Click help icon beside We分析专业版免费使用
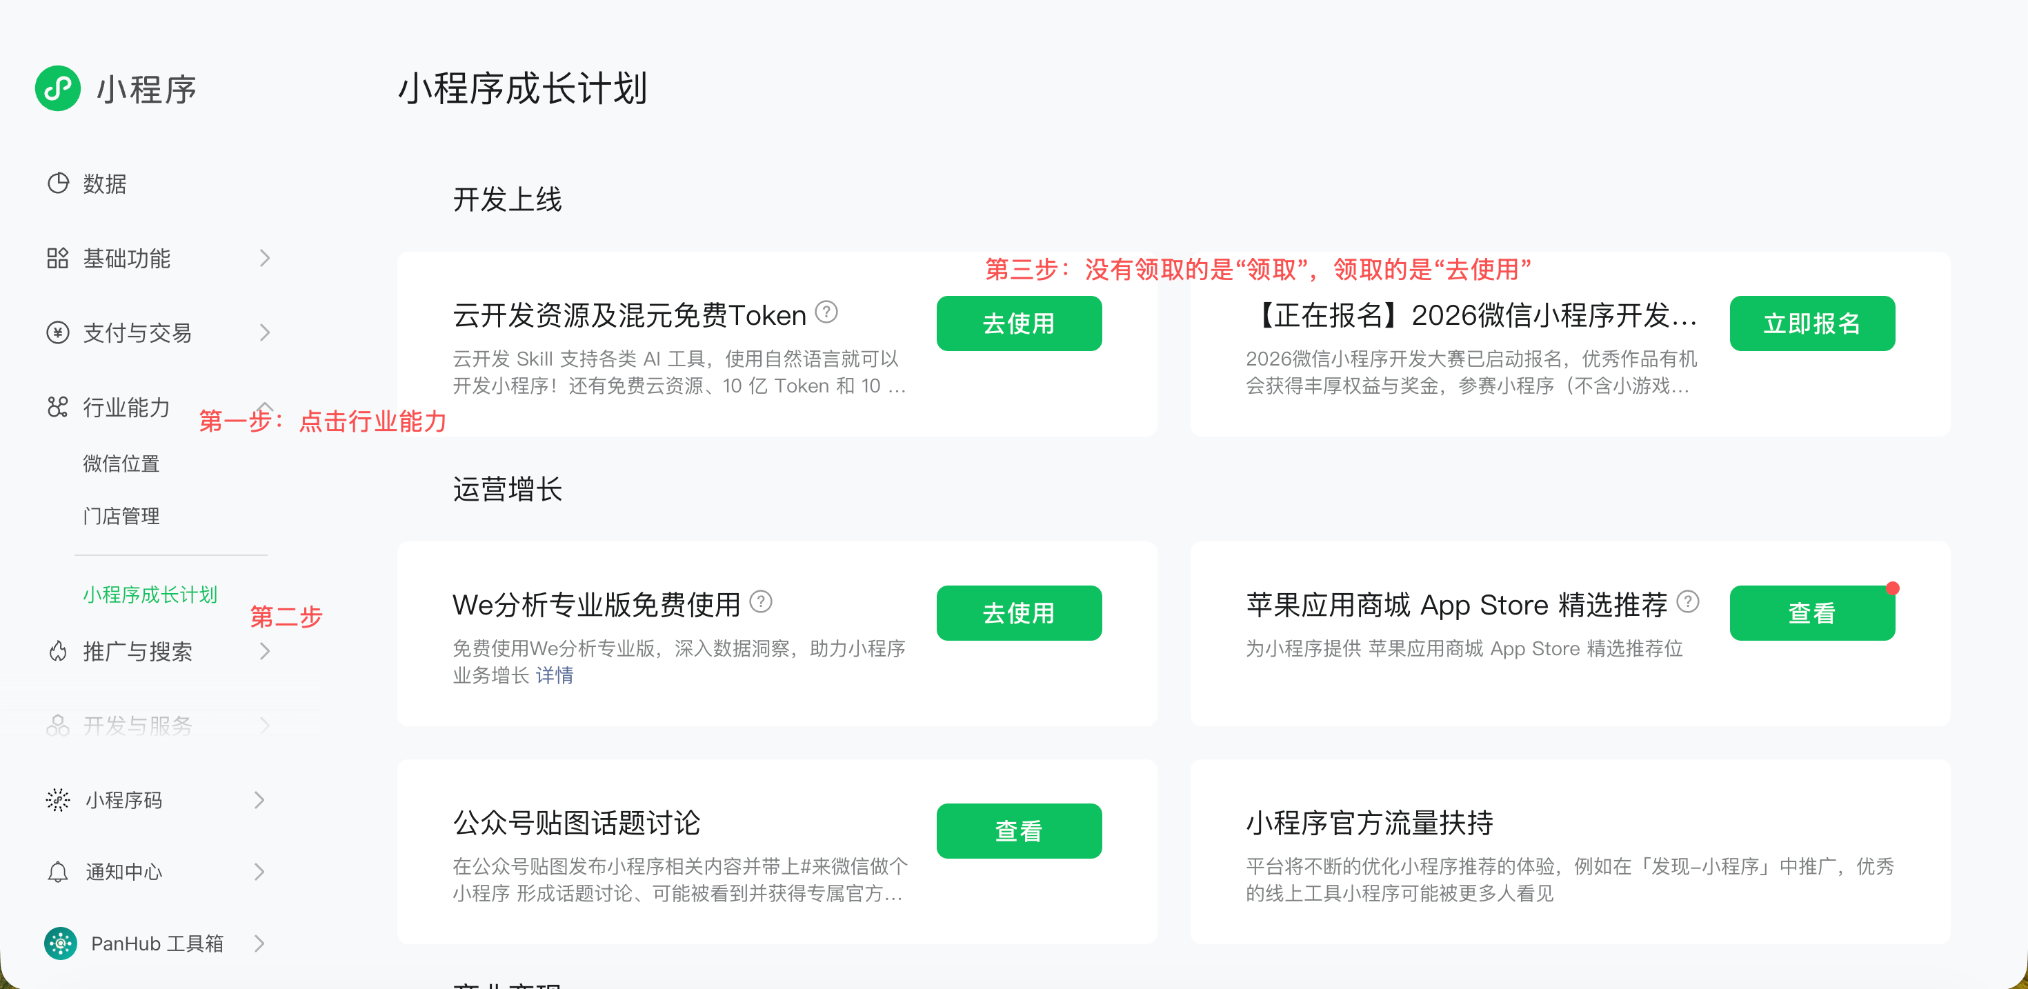 [x=760, y=602]
